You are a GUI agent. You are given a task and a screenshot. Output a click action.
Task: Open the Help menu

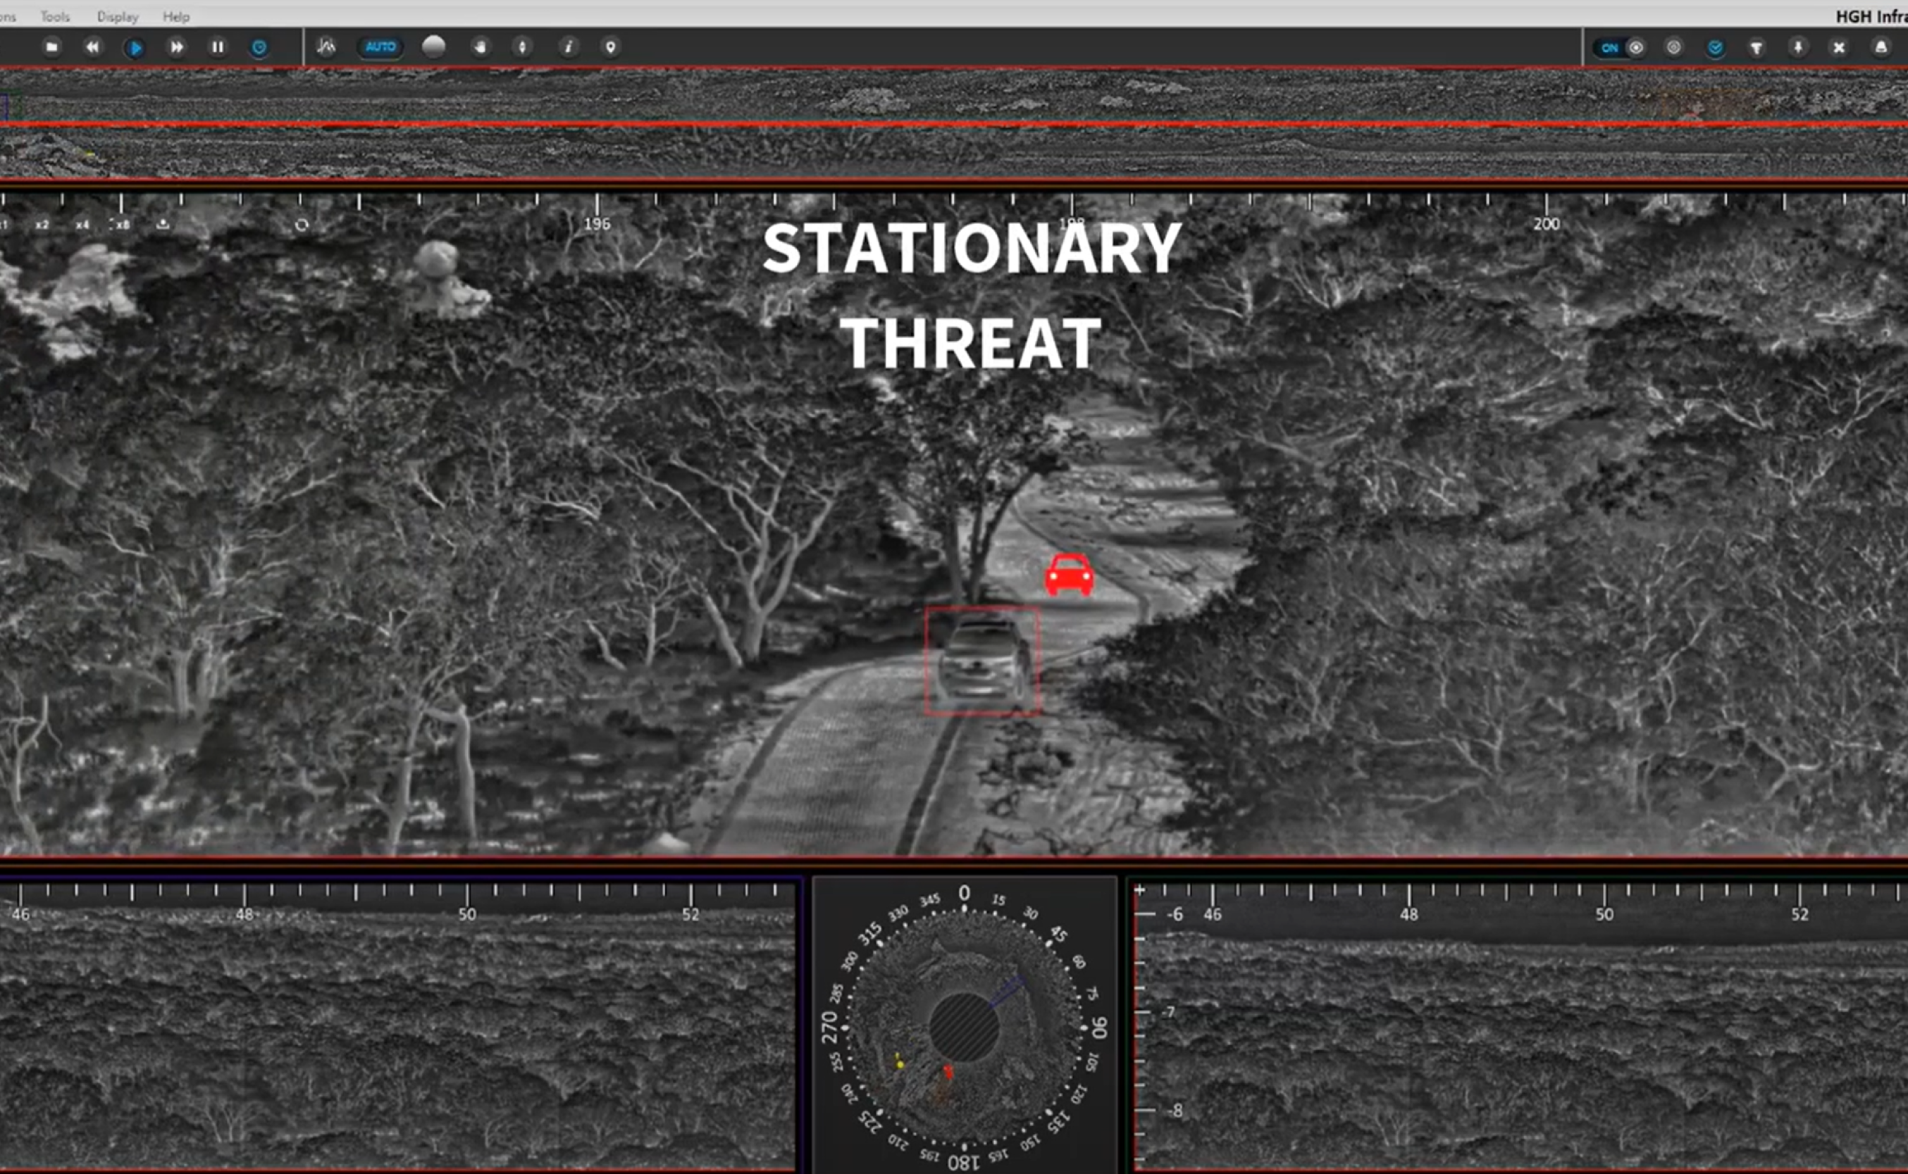176,15
